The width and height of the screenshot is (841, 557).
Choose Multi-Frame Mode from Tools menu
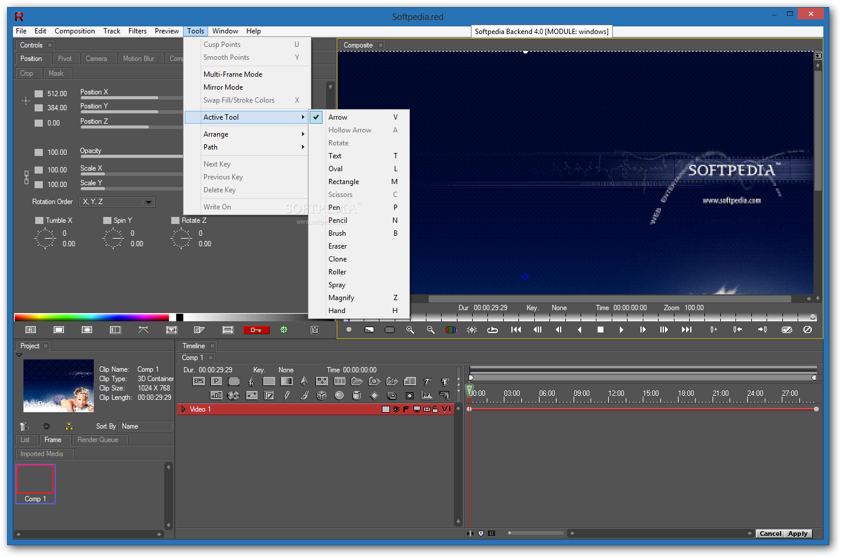247,74
